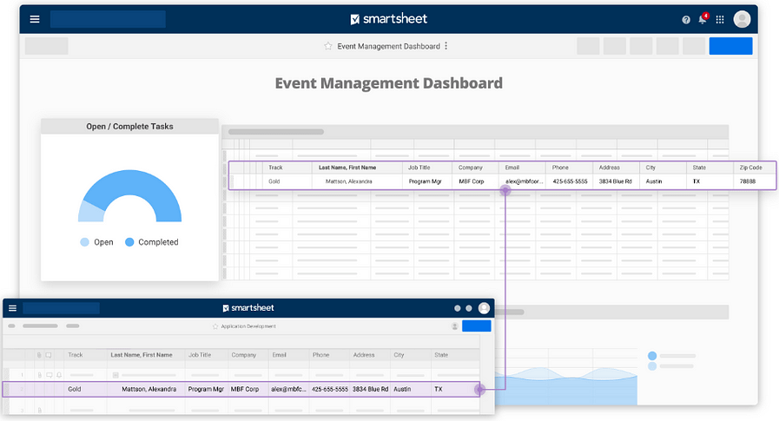Screen dimensions: 779x421
Task: Click the Address header in the dashboard report
Action: pyautogui.click(x=609, y=168)
